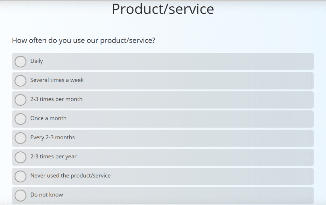Click the dark bar above the title
The image size is (326, 205).
(x=162, y=1)
